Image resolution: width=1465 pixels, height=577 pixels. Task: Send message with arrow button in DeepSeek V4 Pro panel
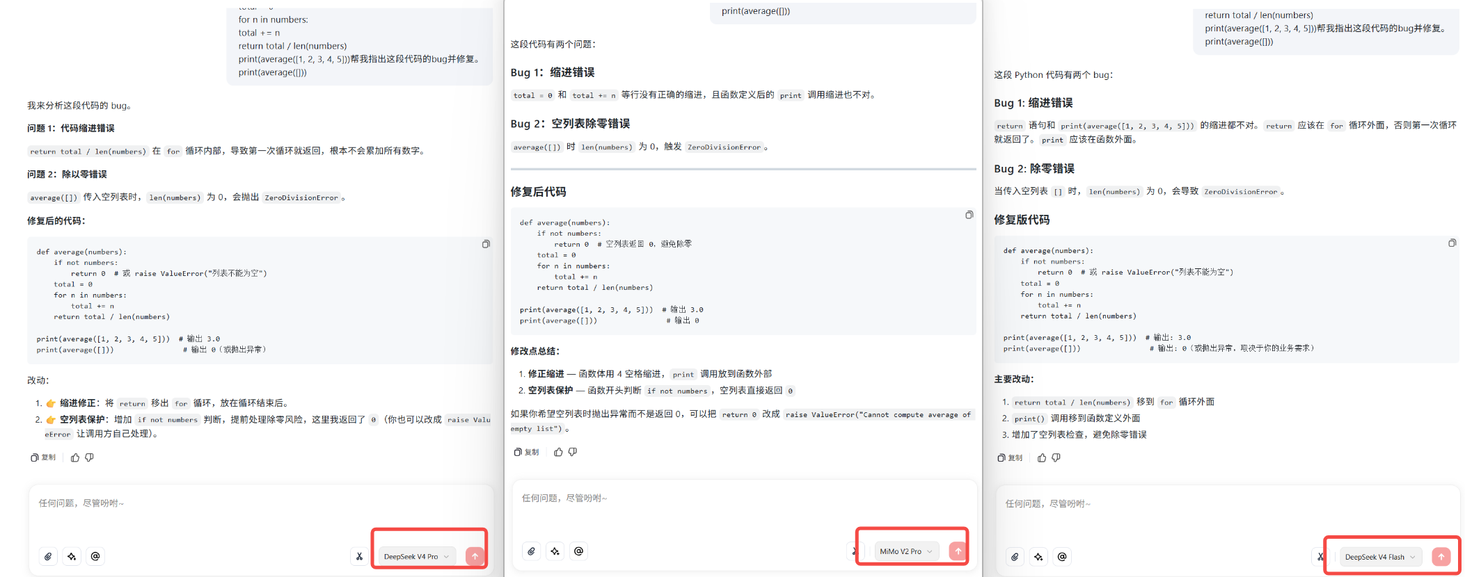tap(475, 556)
